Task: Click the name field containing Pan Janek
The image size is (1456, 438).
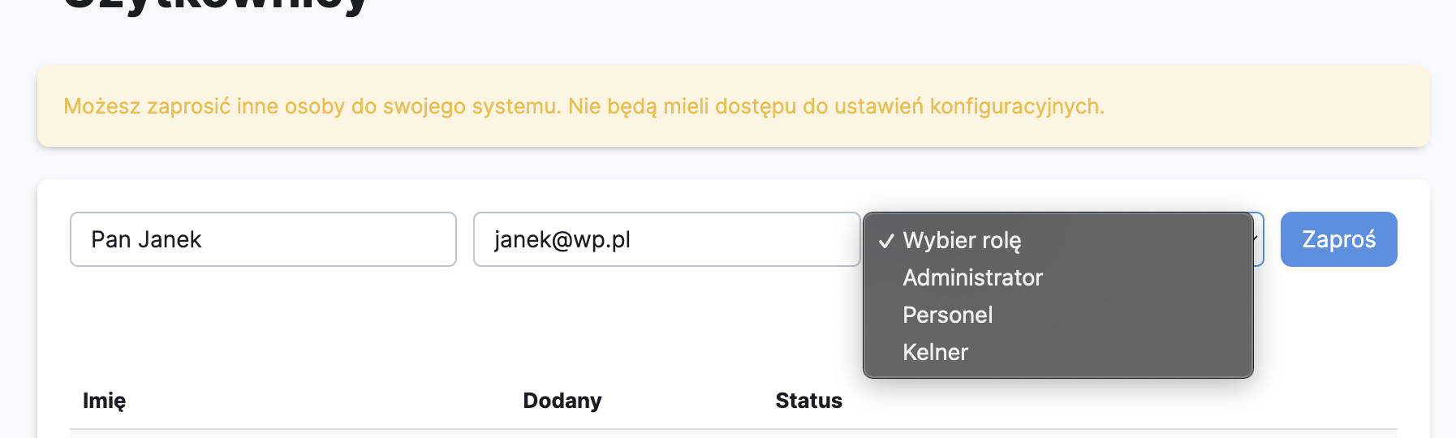Action: pyautogui.click(x=263, y=239)
